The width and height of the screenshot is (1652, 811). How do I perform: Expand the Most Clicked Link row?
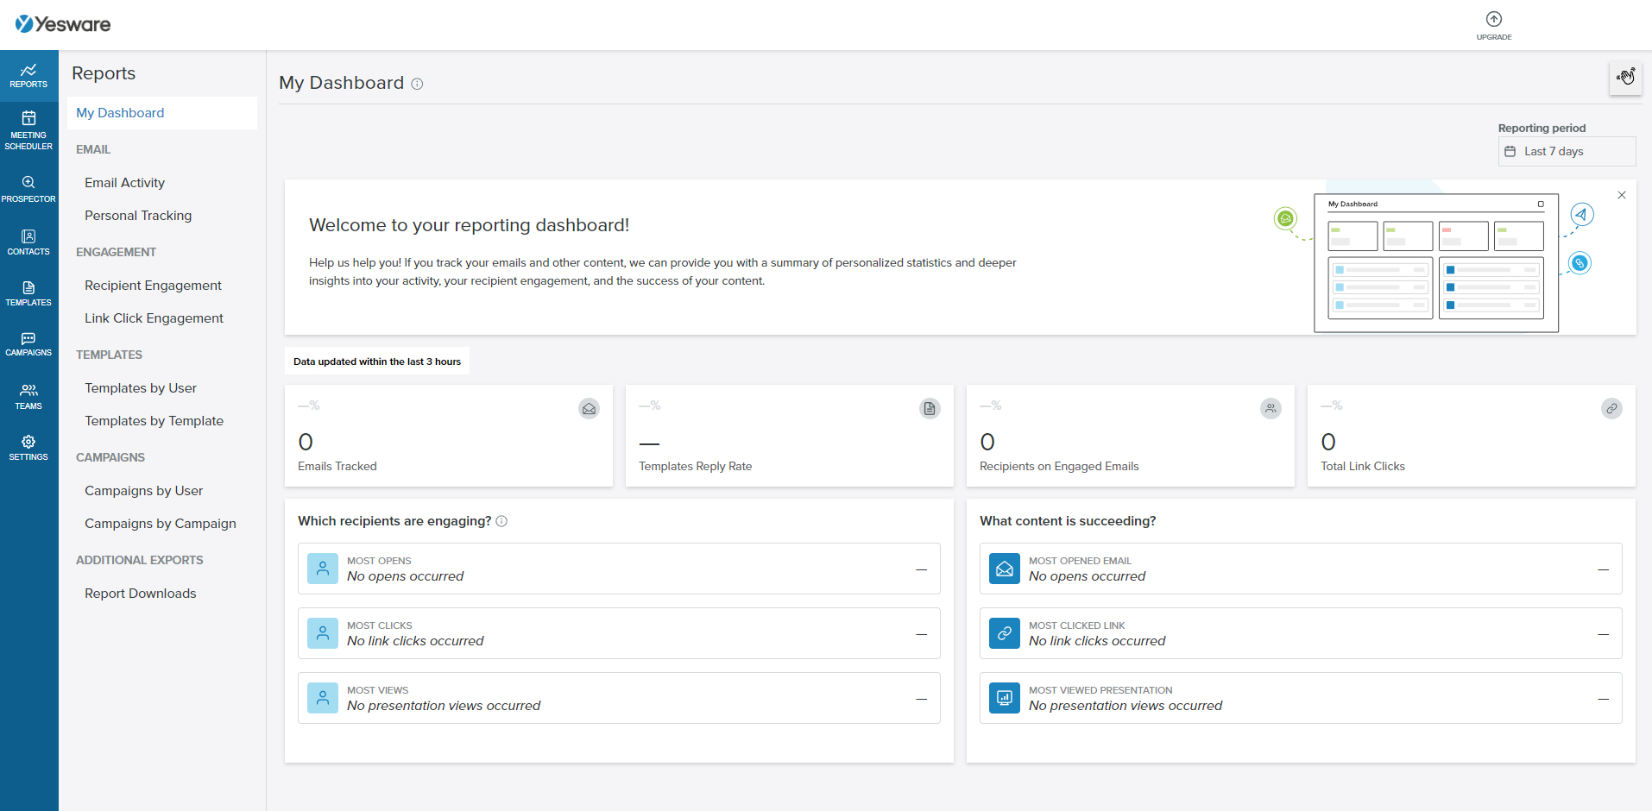(1301, 633)
